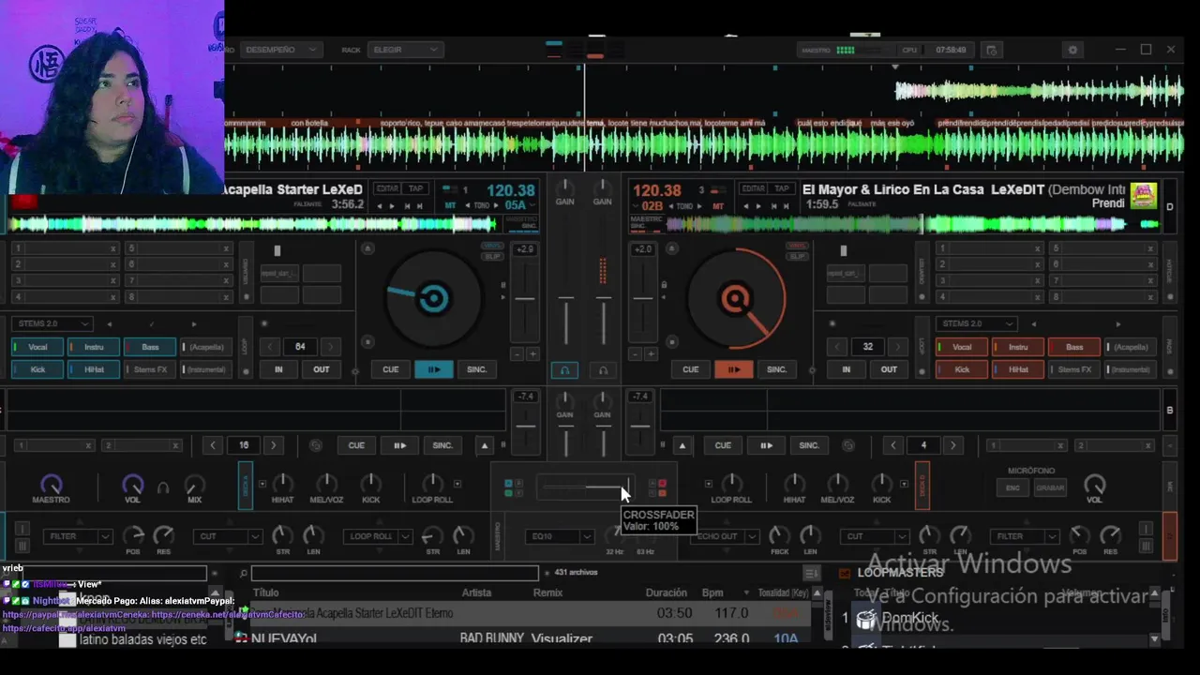Click the microphone ENC button

click(1013, 487)
